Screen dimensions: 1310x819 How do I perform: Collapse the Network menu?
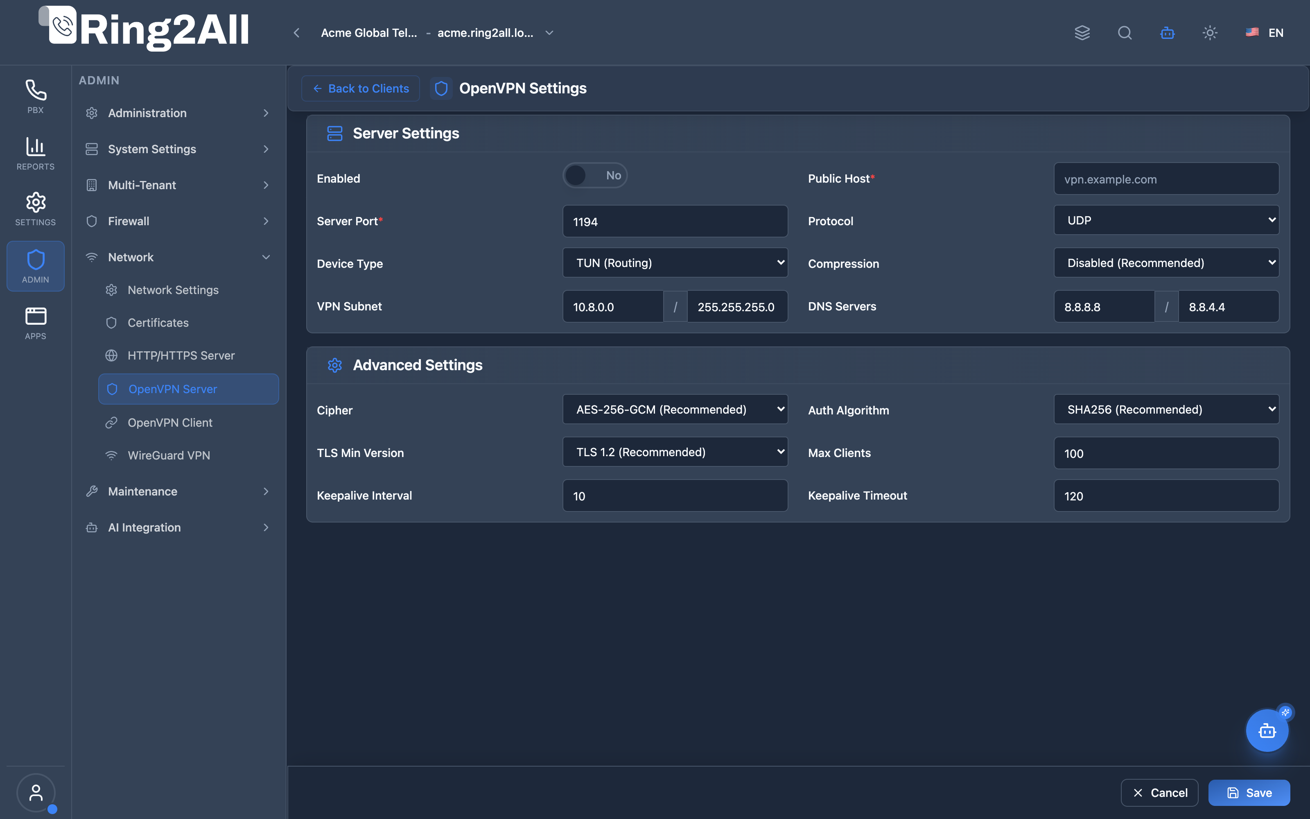pos(178,257)
